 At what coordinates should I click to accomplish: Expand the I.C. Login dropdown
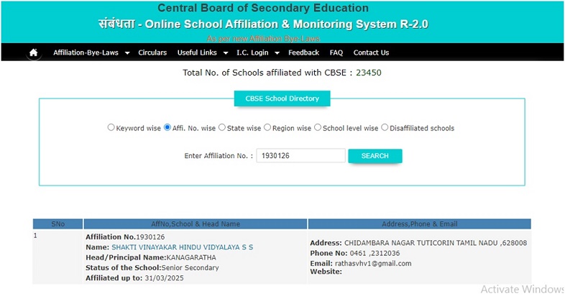point(257,52)
